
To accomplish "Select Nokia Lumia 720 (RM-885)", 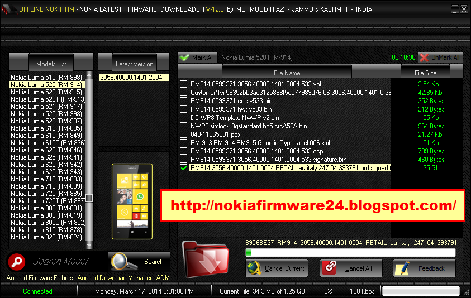I will click(46, 194).
